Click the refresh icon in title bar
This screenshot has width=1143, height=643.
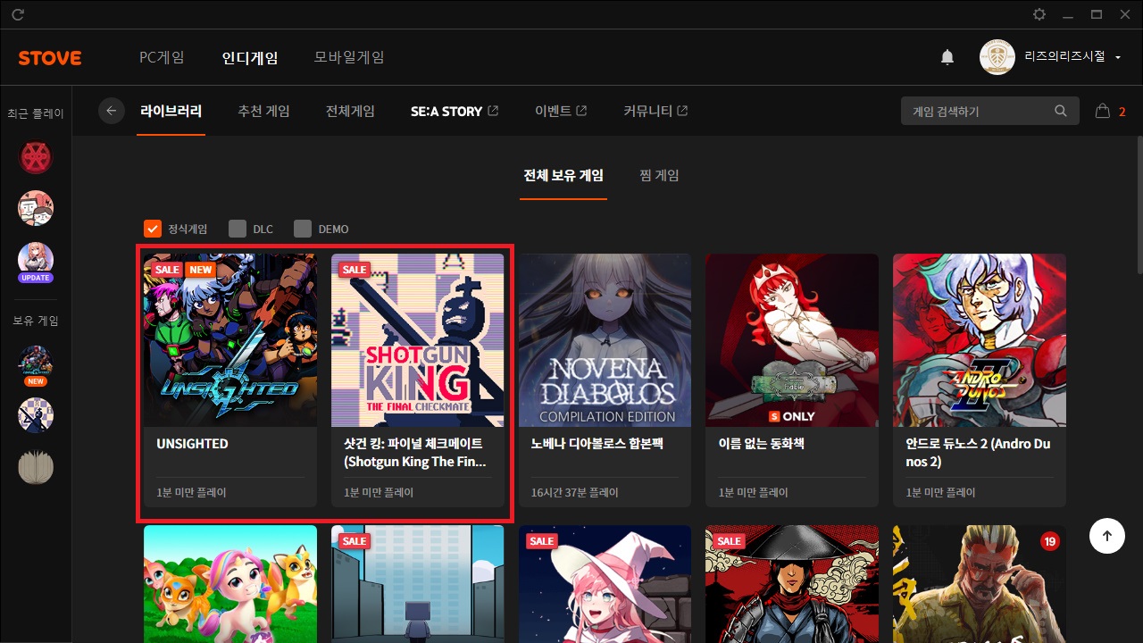18,15
